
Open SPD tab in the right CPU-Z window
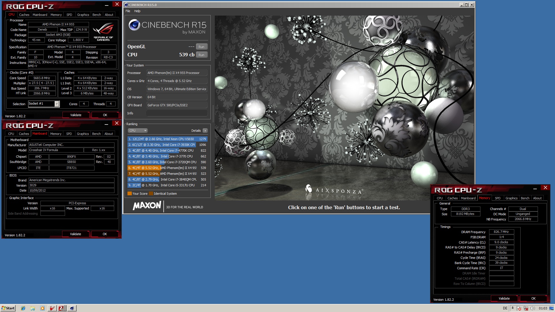tap(497, 198)
